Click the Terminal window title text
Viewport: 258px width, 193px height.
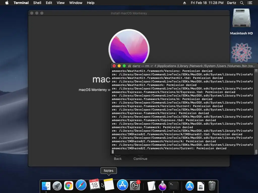194,66
